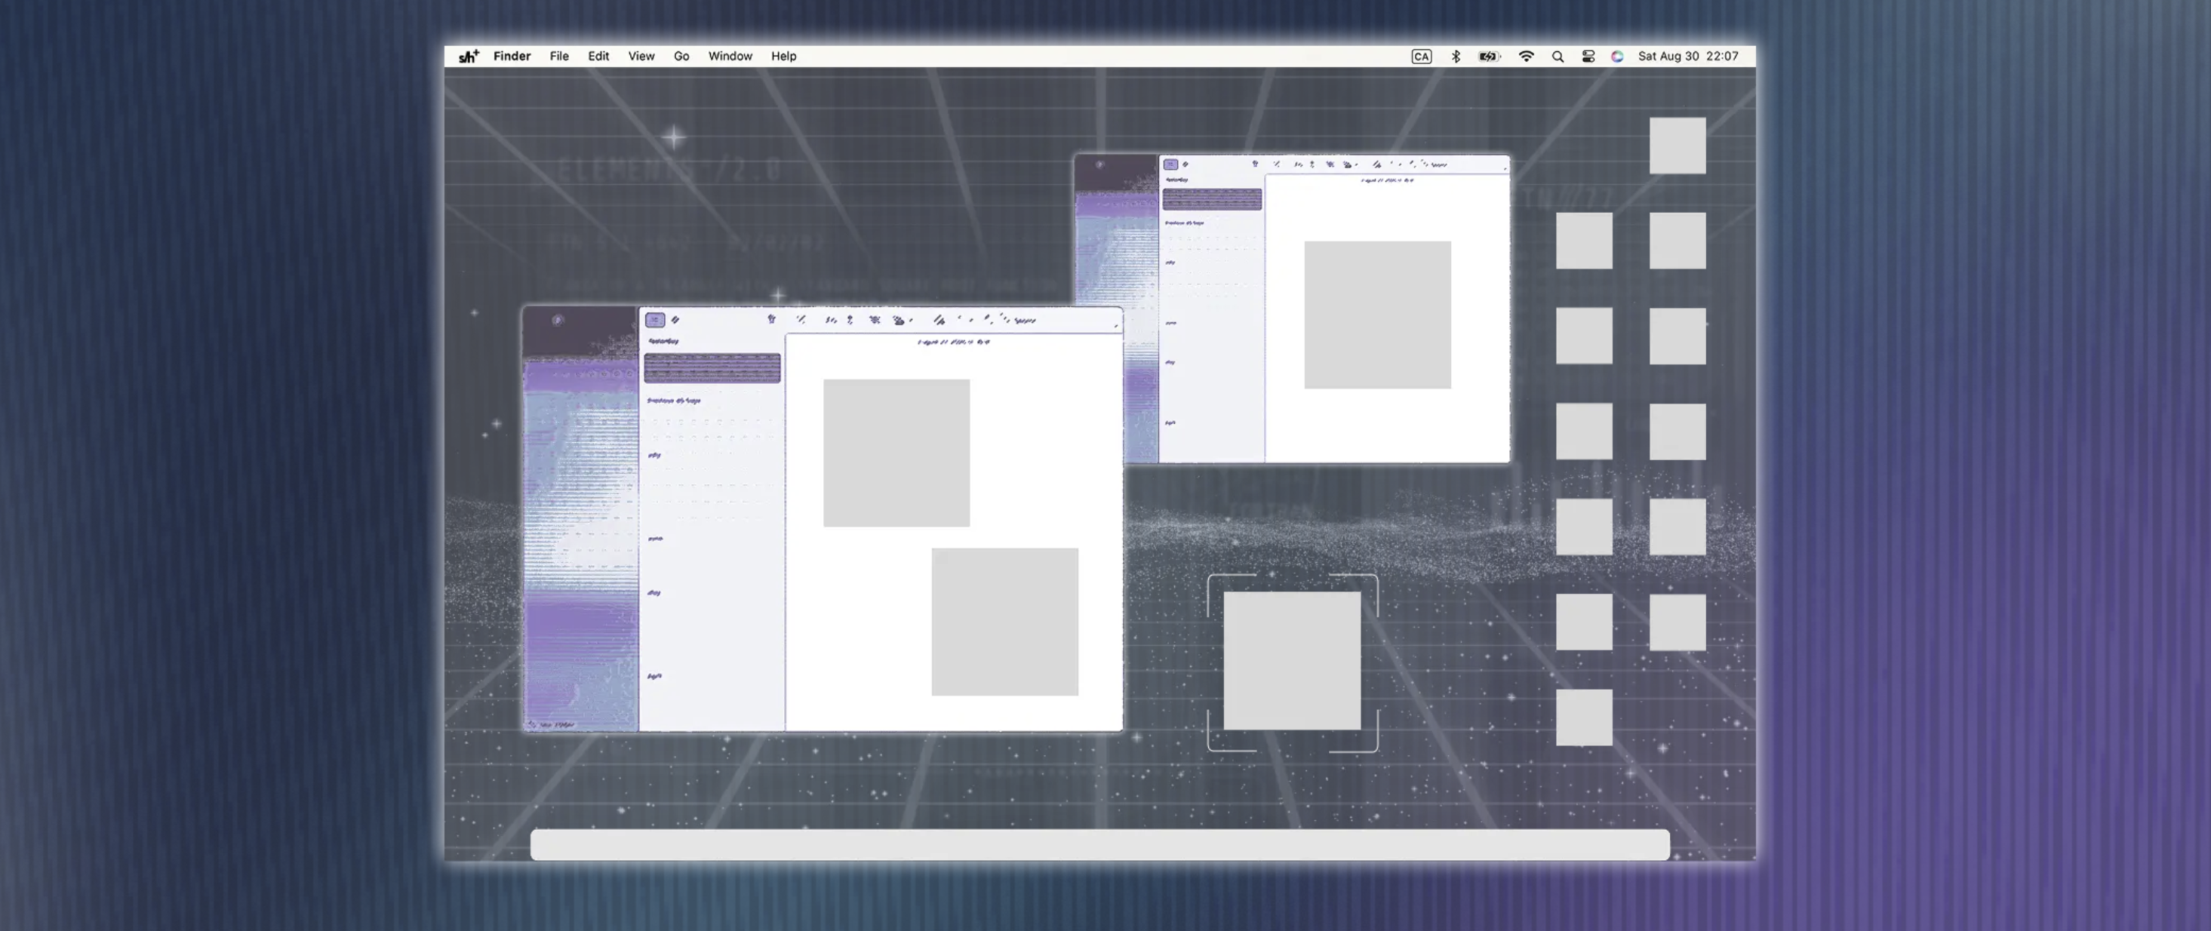
Task: Open the Finder menu
Action: coord(512,57)
